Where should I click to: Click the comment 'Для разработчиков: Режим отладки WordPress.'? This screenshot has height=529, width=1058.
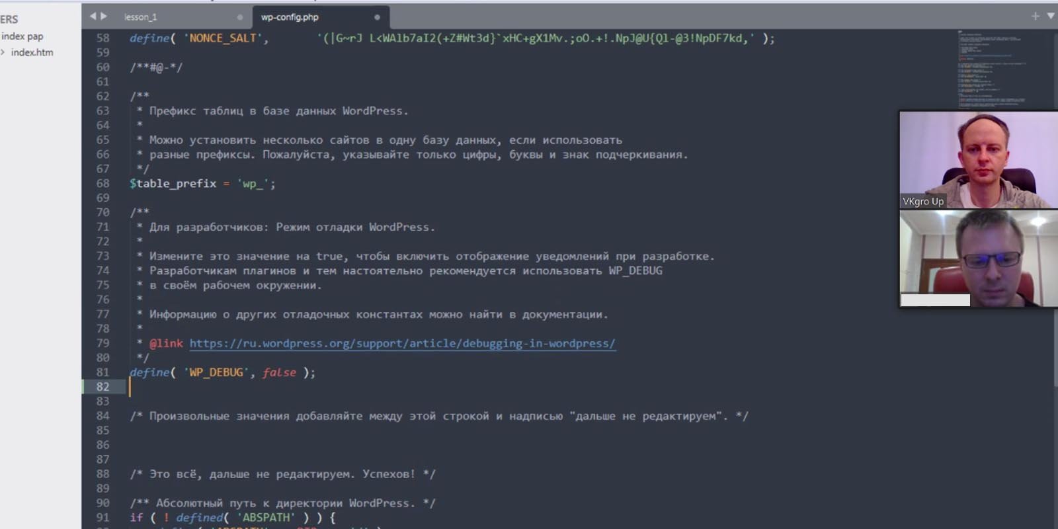(292, 227)
